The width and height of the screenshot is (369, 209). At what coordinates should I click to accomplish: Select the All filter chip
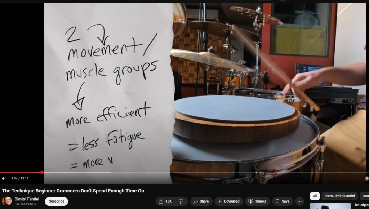(x=315, y=196)
